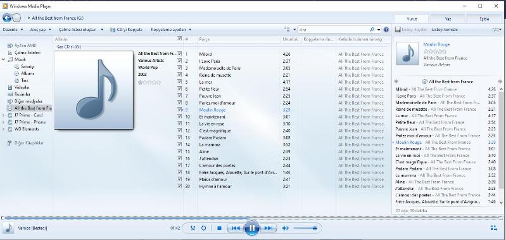Go back with the blue back arrow

tap(7, 18)
